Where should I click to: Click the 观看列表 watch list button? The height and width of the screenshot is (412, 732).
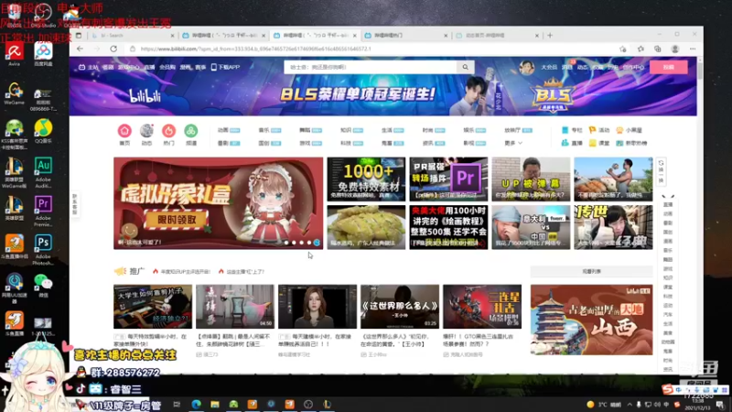coord(591,271)
